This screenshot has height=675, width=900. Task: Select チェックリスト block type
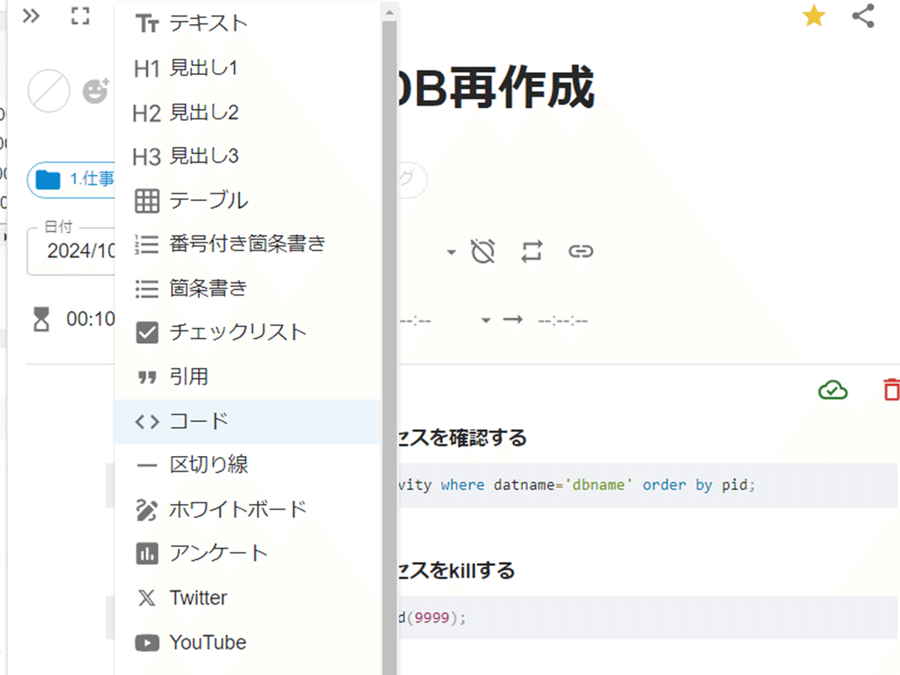coord(248,332)
